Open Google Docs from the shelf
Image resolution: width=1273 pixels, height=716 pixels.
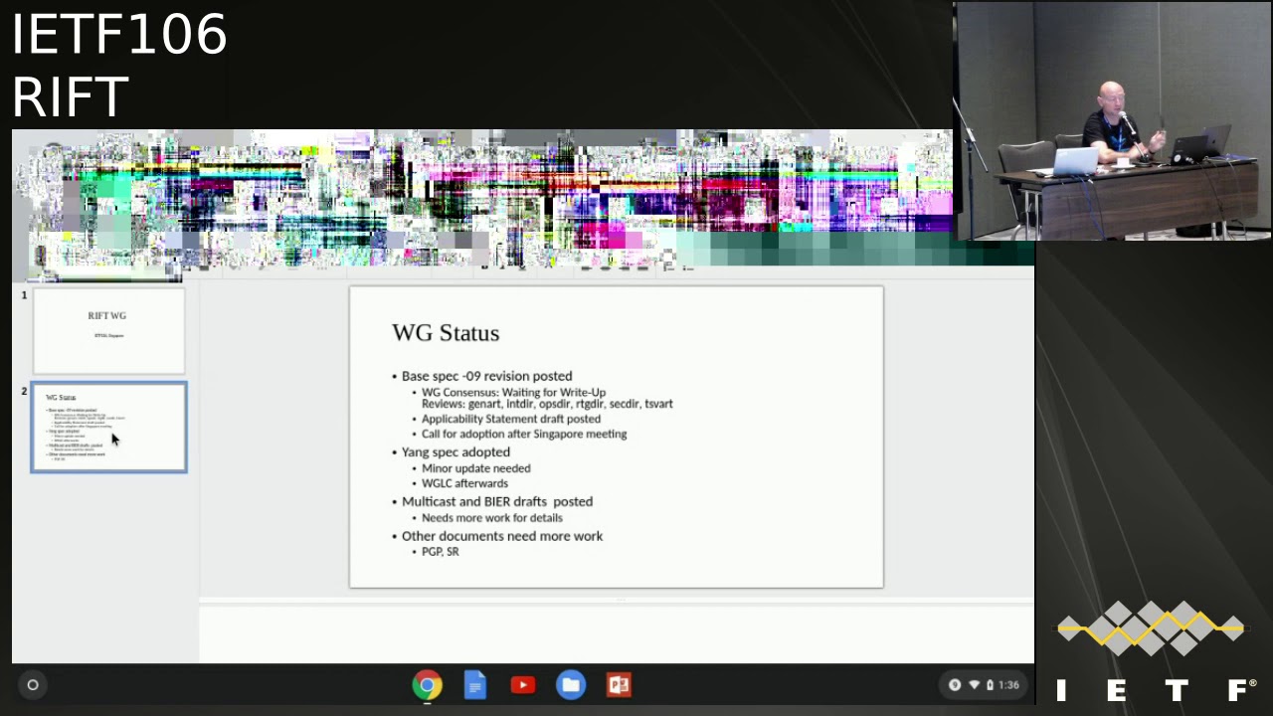[475, 684]
